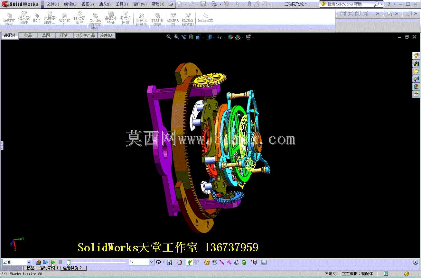Open the 视图(V) menu

click(88, 4)
